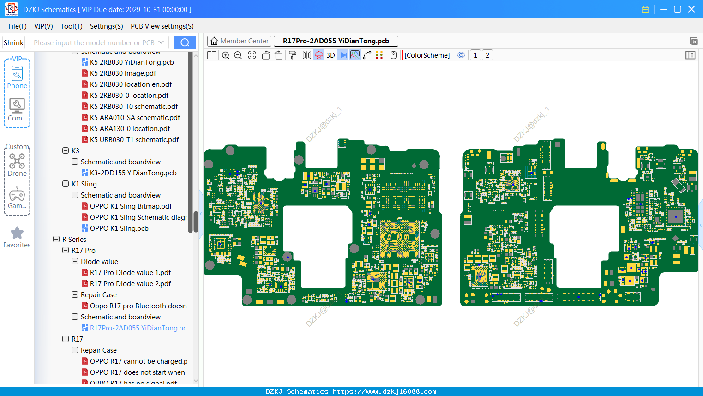Viewport: 703px width, 396px height.
Task: Open the Member Center tab
Action: click(239, 41)
